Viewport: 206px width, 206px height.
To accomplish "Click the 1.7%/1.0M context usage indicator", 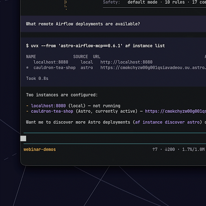I will point(193,149).
